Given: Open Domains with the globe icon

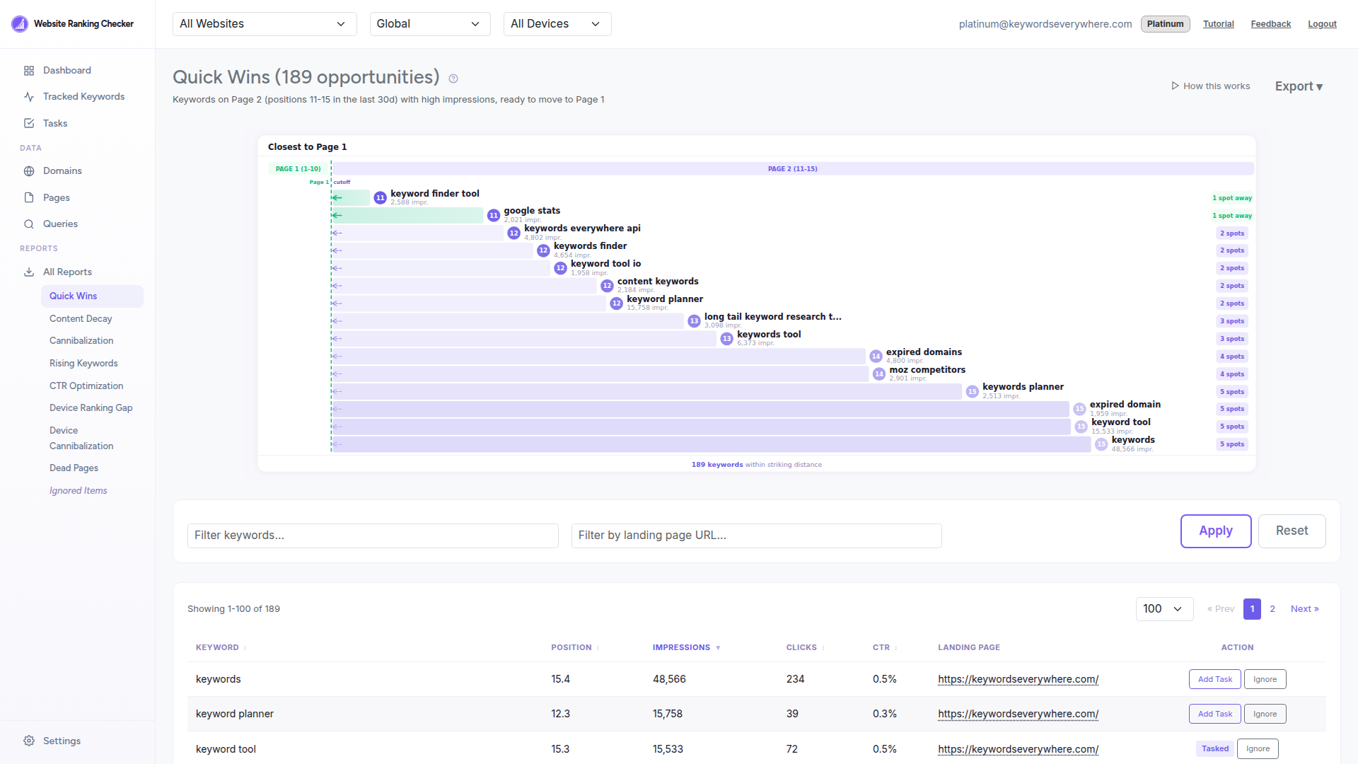Looking at the screenshot, I should click(29, 170).
